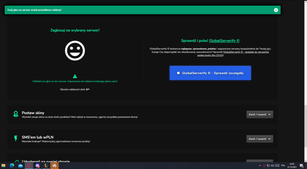Open League of Legends from taskbar
The width and height of the screenshot is (307, 169).
pos(46,166)
